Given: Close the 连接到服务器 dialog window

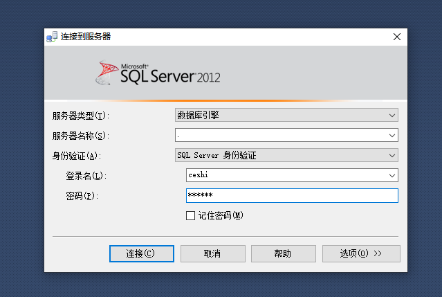Looking at the screenshot, I should pos(397,37).
